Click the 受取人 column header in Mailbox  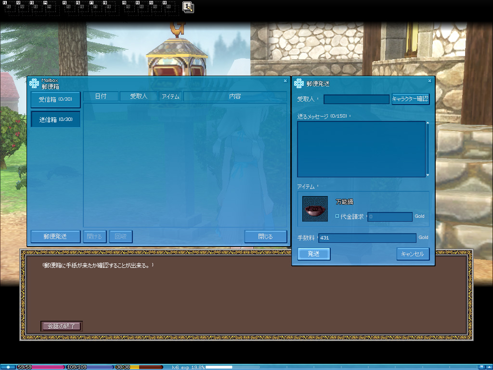[139, 96]
